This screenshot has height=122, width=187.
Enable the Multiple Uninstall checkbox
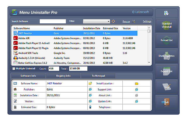pyautogui.click(x=14, y=68)
